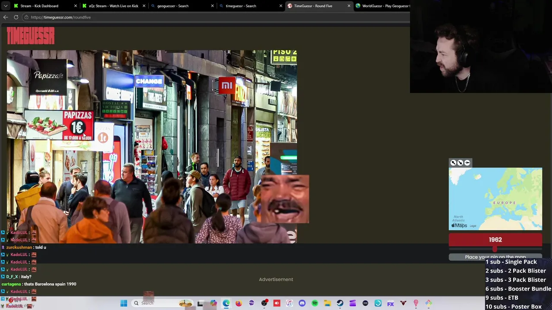Click the TimeGuessr logo
This screenshot has width=552, height=310.
[31, 36]
